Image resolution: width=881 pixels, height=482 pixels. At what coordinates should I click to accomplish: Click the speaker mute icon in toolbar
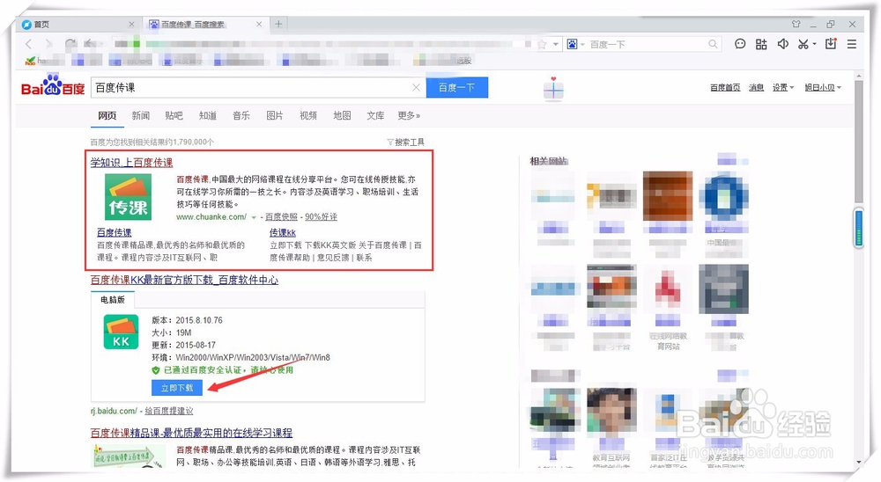point(782,44)
